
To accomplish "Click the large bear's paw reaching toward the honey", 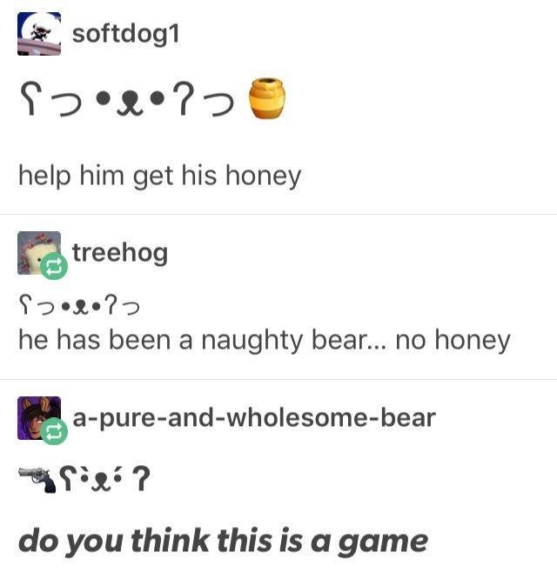I will 218,105.
